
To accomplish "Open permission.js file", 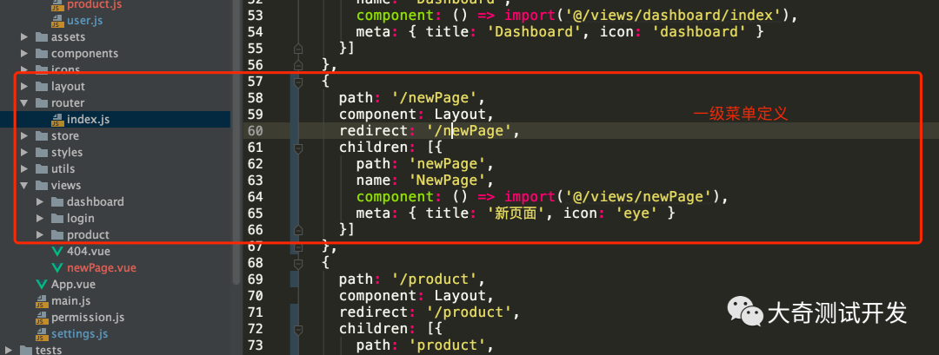I will click(x=88, y=317).
